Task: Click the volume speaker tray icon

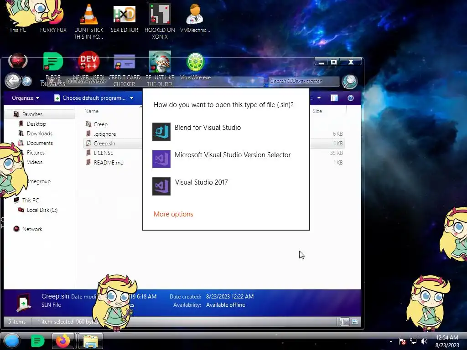Action: (x=424, y=341)
